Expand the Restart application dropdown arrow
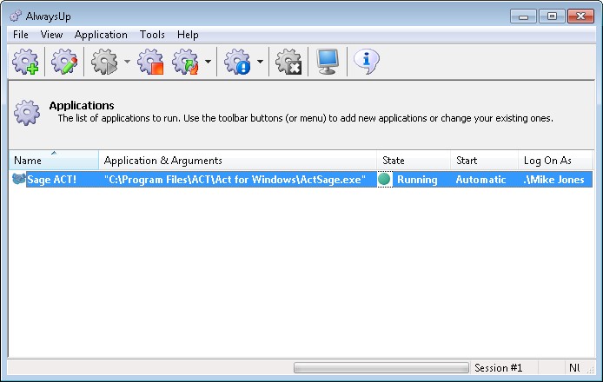Image resolution: width=603 pixels, height=382 pixels. [x=208, y=62]
